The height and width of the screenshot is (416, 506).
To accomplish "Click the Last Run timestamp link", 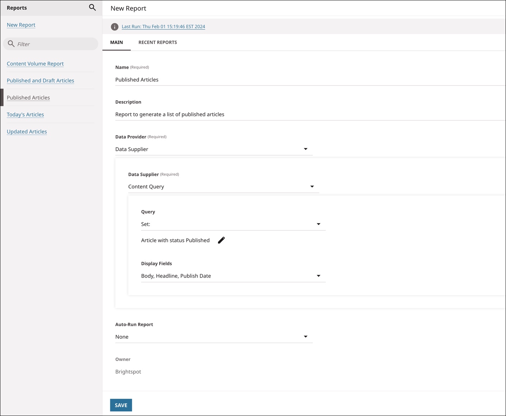I will pyautogui.click(x=163, y=27).
